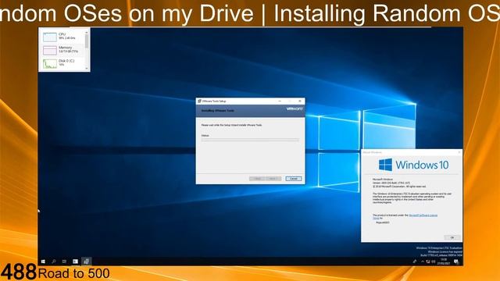500x281 pixels.
Task: Minimize the VMware Tools Setup window
Action: click(280, 101)
